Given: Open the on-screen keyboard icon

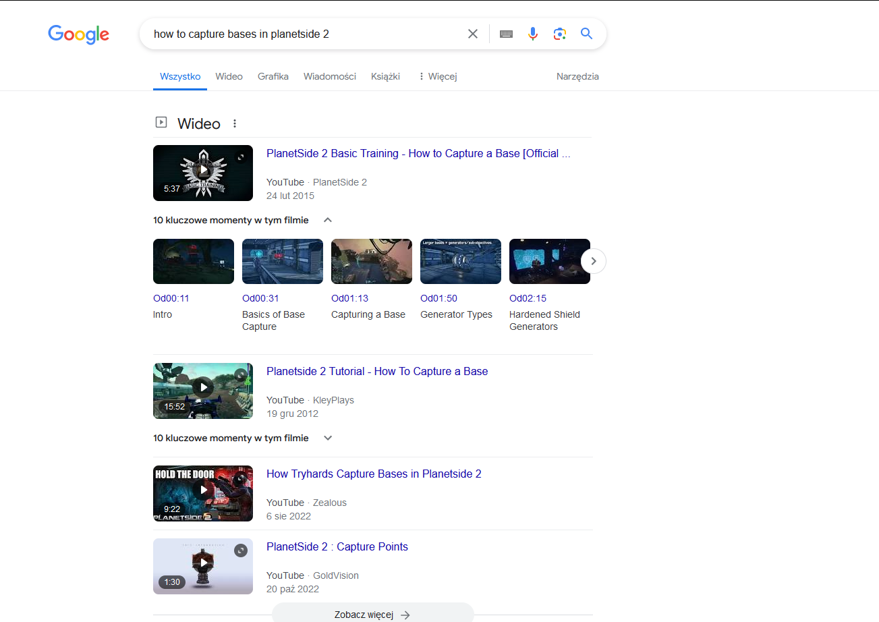Looking at the screenshot, I should tap(507, 34).
